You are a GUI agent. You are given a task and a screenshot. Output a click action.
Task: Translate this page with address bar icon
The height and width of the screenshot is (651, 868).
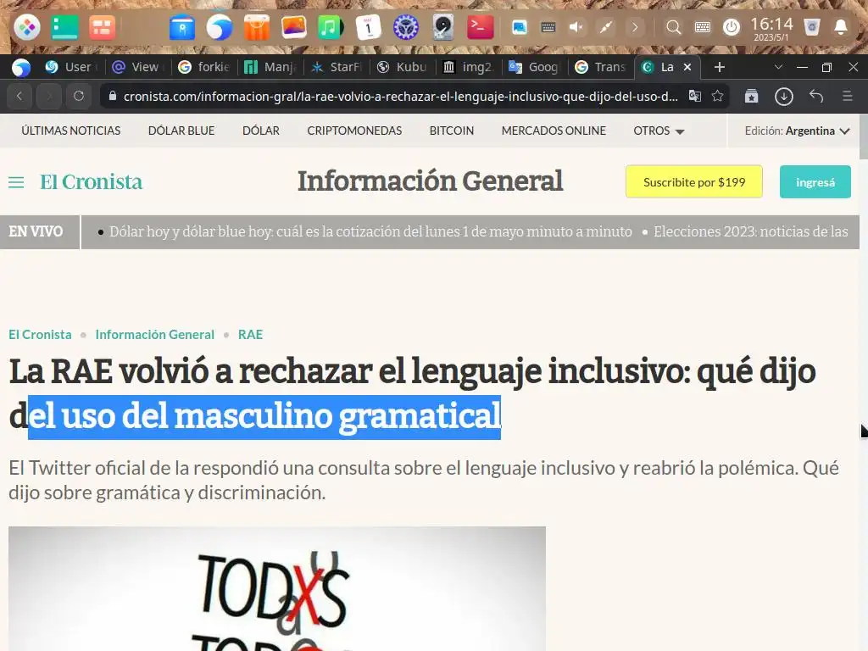(695, 96)
